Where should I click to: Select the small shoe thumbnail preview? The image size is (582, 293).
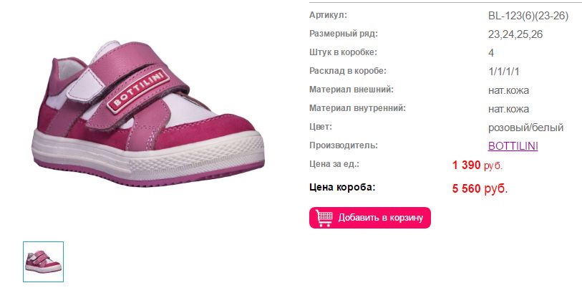(x=44, y=261)
